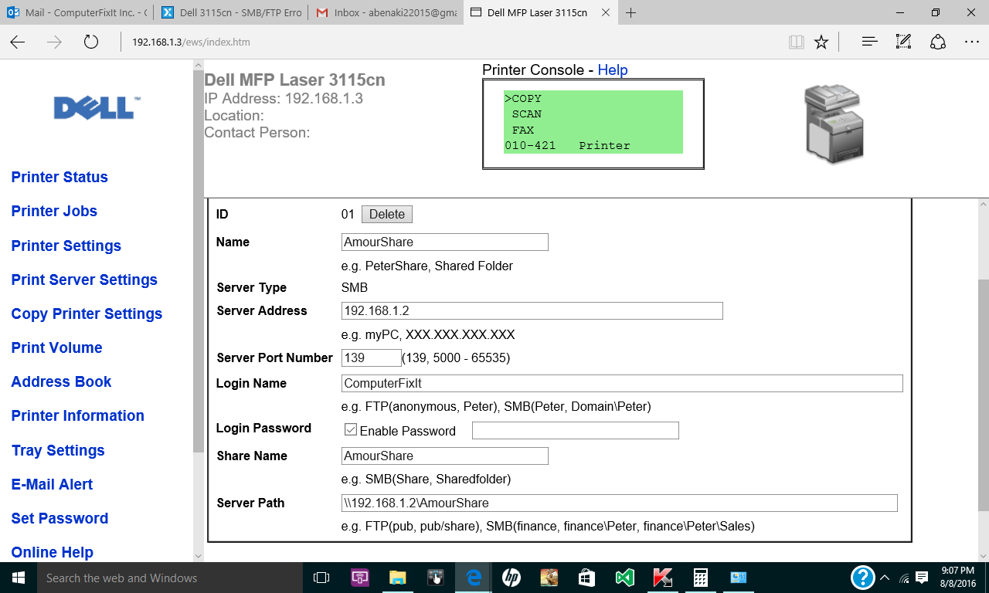This screenshot has width=989, height=593.
Task: Refresh the printer web page
Action: (x=91, y=42)
